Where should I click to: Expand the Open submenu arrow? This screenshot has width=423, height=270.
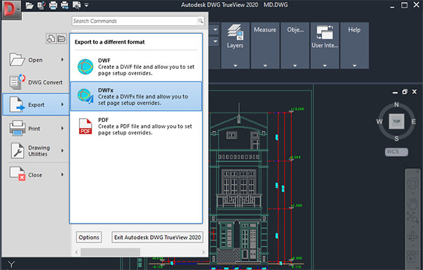[x=62, y=60]
